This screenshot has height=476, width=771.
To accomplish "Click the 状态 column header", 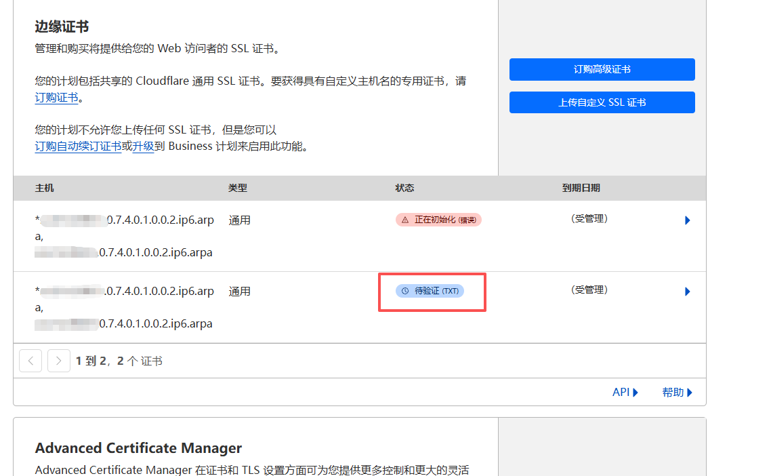I will 404,188.
